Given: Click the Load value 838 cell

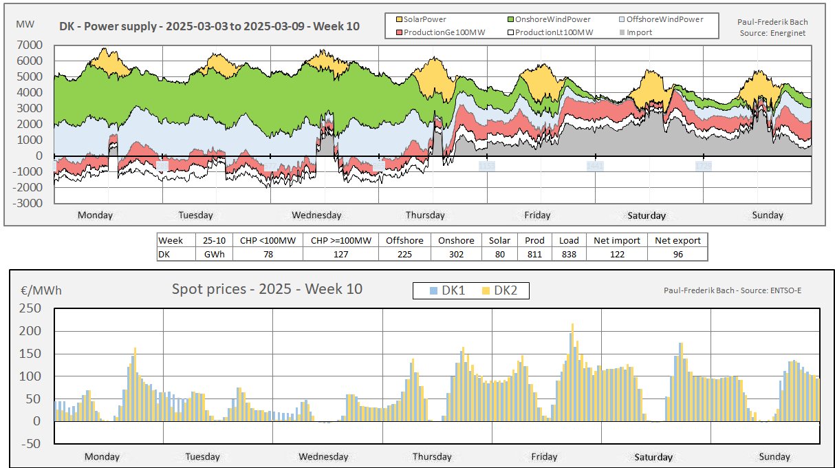Looking at the screenshot, I should pos(569,254).
